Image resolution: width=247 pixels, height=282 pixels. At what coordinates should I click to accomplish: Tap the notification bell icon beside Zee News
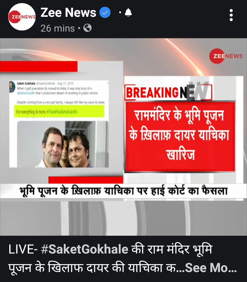pos(128,13)
